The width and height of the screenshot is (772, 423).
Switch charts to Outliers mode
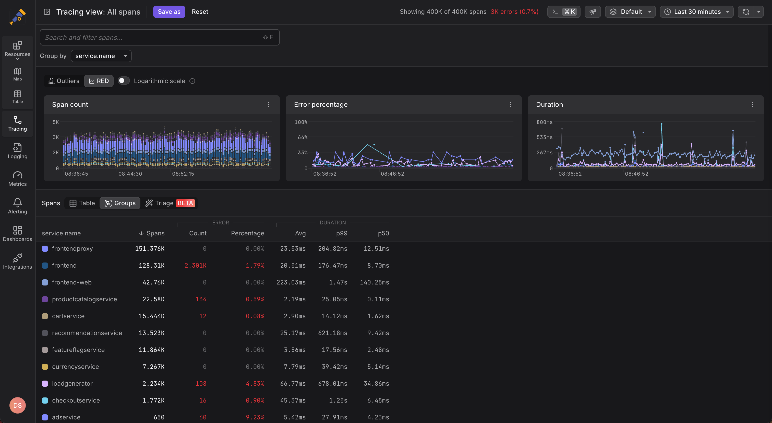pyautogui.click(x=64, y=81)
